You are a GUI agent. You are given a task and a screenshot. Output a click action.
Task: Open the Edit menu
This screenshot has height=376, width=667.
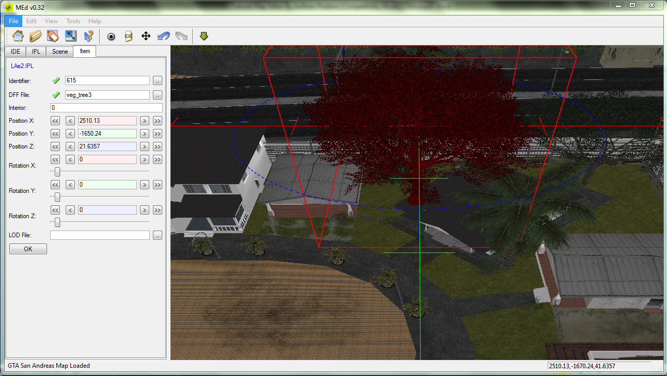pyautogui.click(x=32, y=21)
